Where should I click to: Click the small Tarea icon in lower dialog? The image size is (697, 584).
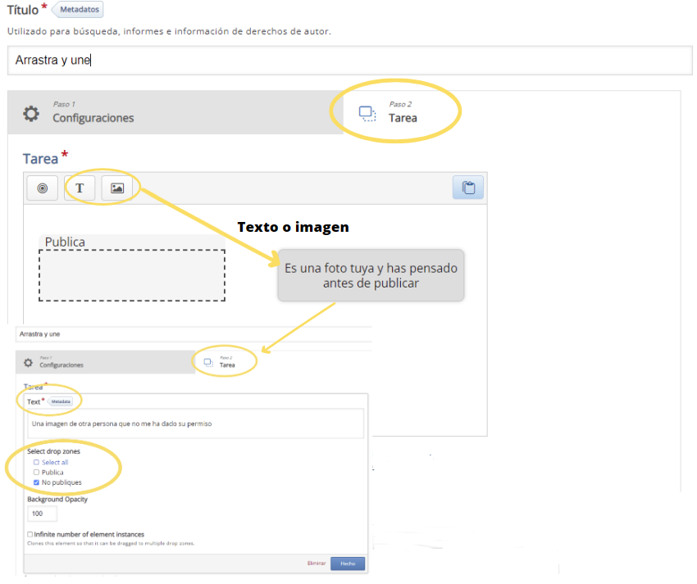point(208,362)
